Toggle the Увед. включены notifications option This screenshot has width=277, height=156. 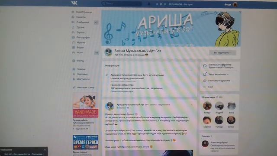click(x=218, y=74)
